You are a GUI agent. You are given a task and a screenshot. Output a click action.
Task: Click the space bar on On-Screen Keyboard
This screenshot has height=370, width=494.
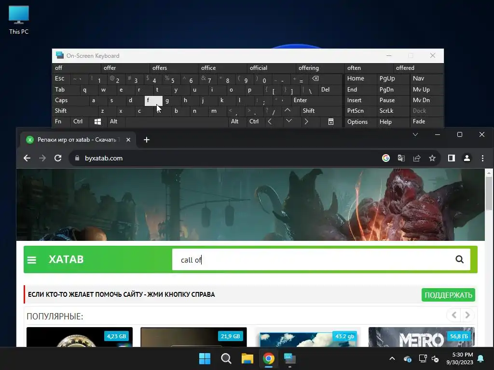pos(177,121)
